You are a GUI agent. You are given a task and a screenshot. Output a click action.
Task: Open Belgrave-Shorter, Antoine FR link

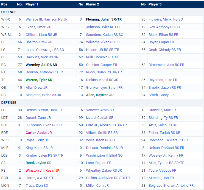click(x=171, y=186)
